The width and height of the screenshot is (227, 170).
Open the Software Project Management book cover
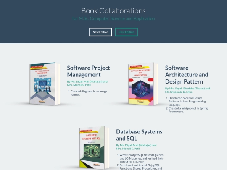pyautogui.click(x=45, y=84)
